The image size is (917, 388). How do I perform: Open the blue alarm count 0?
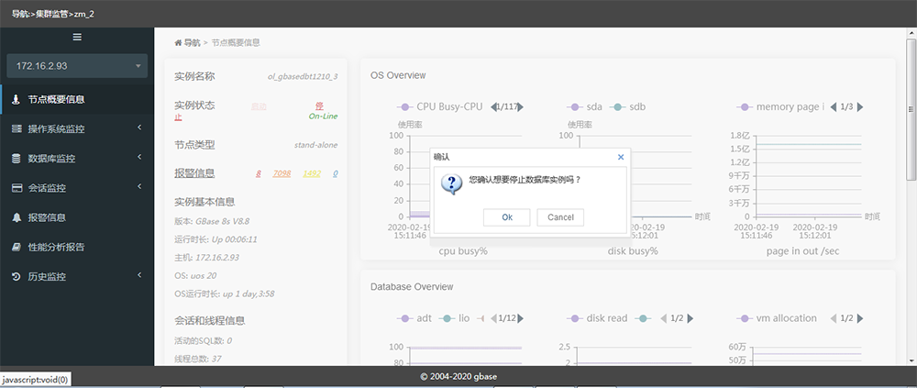point(335,173)
